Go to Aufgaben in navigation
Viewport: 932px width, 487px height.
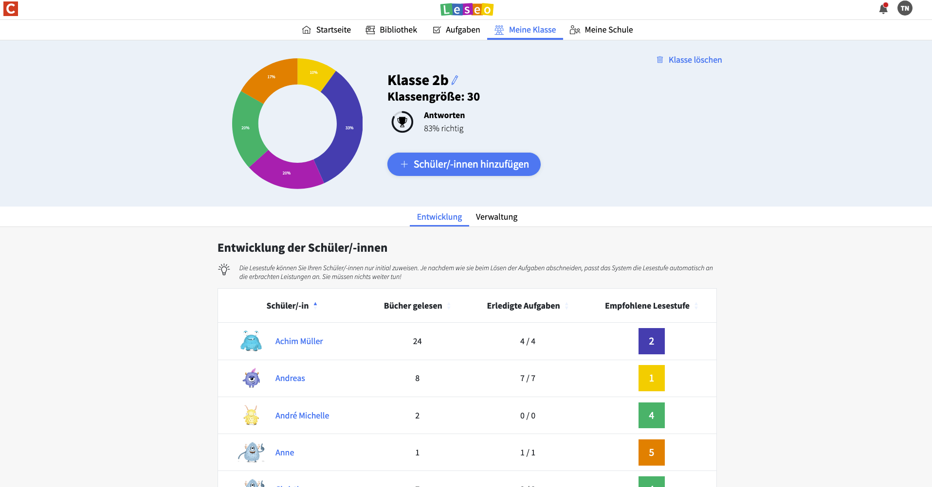456,30
